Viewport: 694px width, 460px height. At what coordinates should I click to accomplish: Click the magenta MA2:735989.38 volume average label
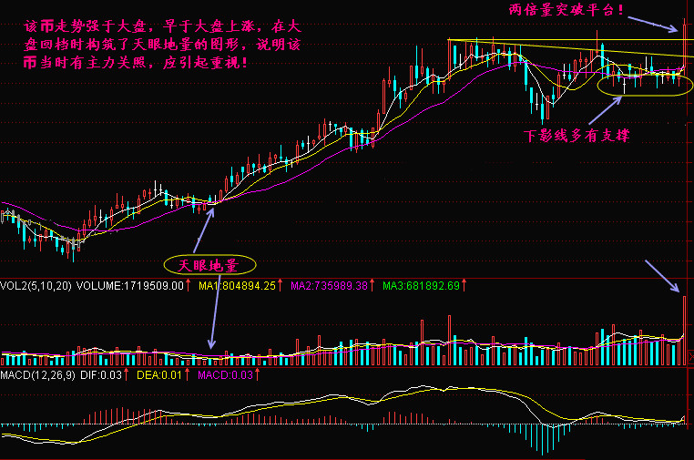329,286
